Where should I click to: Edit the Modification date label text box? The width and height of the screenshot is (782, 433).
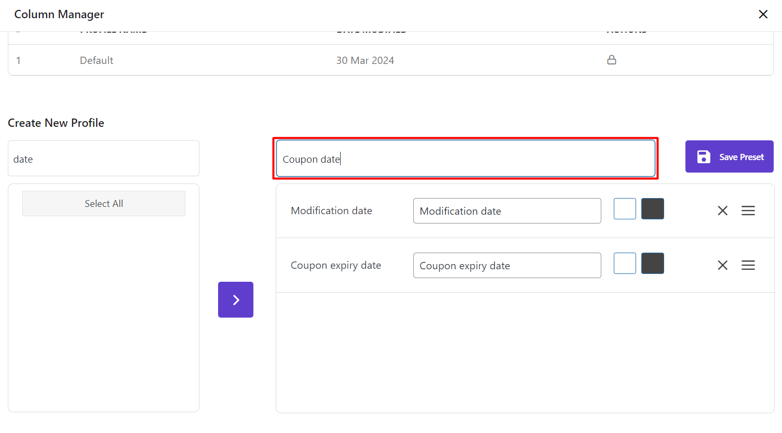(507, 211)
